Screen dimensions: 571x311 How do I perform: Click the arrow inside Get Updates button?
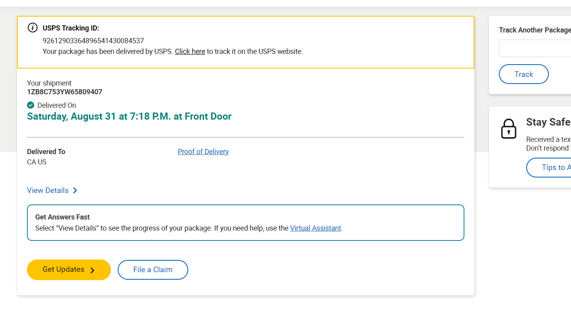[x=92, y=270]
